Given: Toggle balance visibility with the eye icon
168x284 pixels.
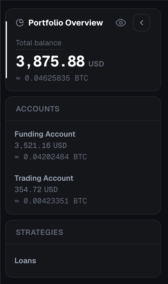Looking at the screenshot, I should pyautogui.click(x=121, y=23).
